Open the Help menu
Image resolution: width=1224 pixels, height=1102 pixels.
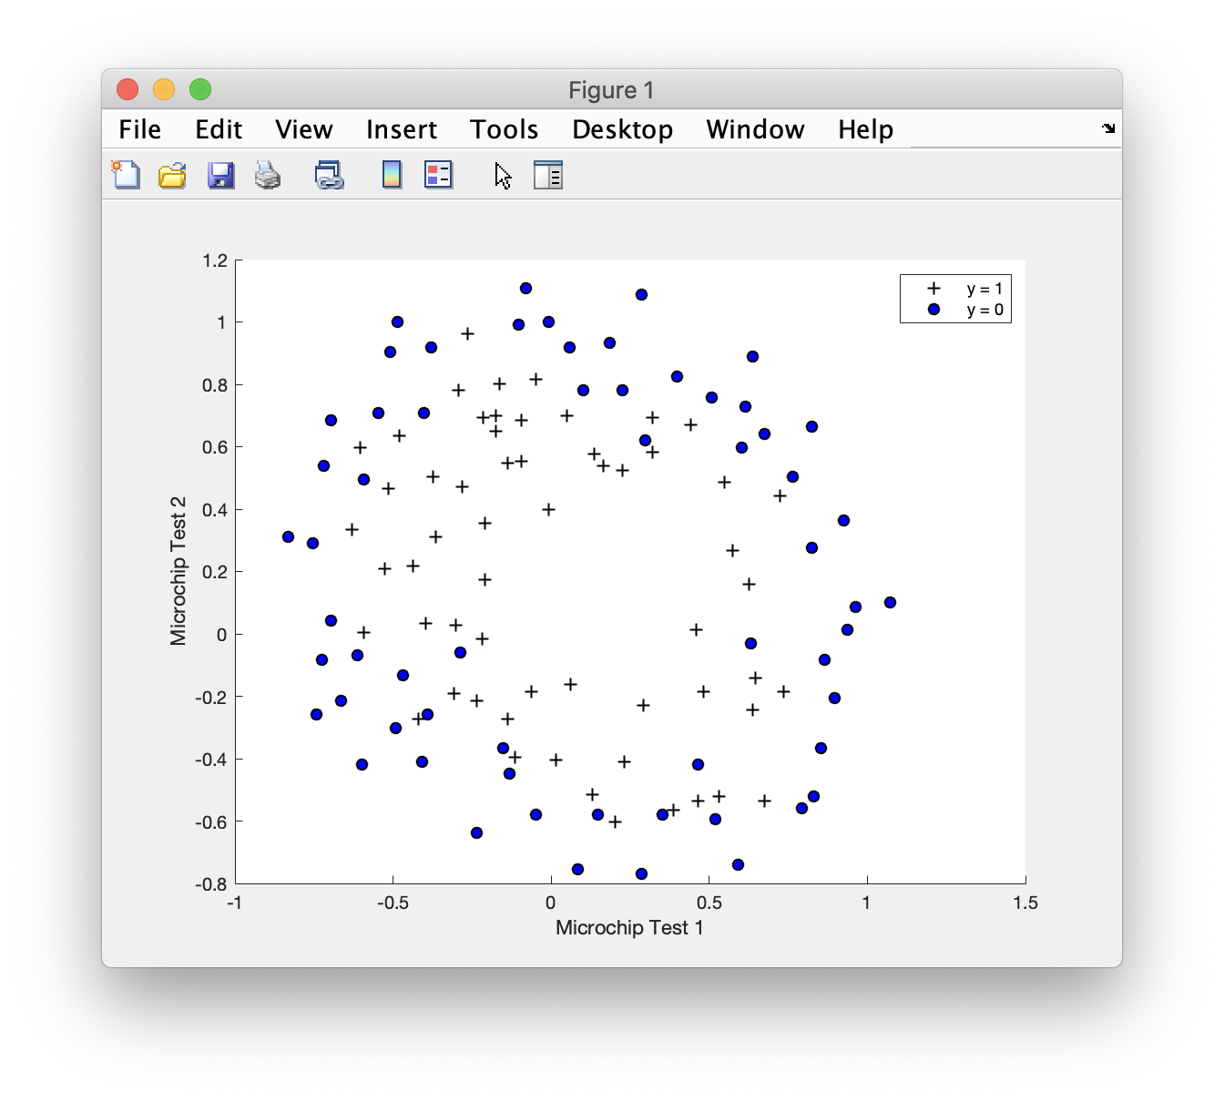(x=866, y=129)
